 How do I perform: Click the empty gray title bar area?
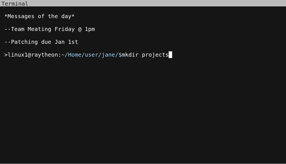coord(156,3)
